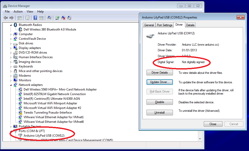Collapse the Network adapters node
Image resolution: width=249 pixels, height=151 pixels.
pyautogui.click(x=11, y=85)
